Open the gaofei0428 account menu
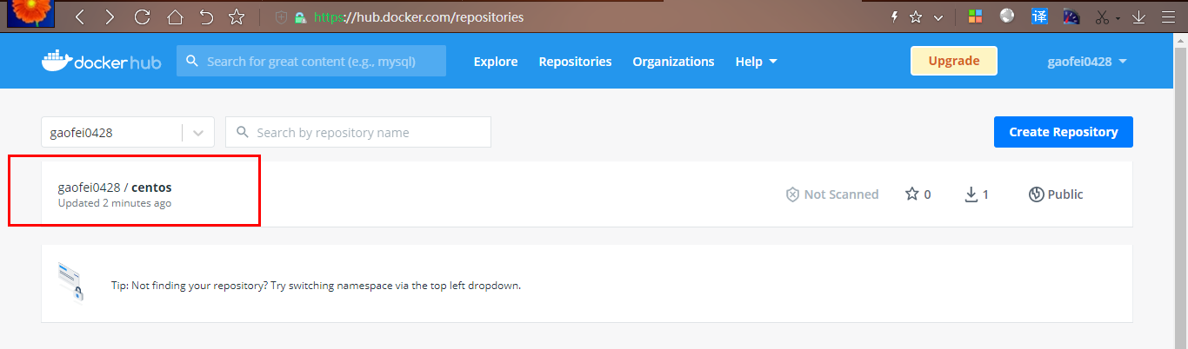 point(1087,62)
